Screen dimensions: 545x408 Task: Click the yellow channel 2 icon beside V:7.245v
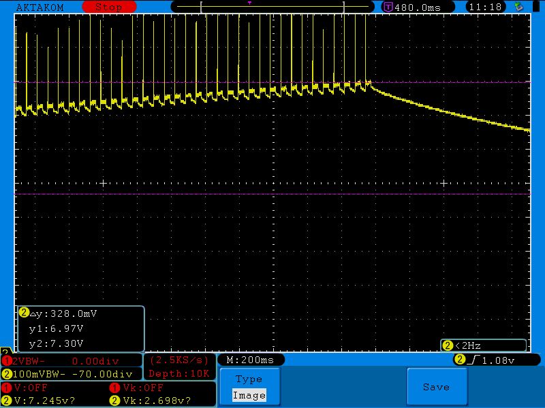[6, 401]
